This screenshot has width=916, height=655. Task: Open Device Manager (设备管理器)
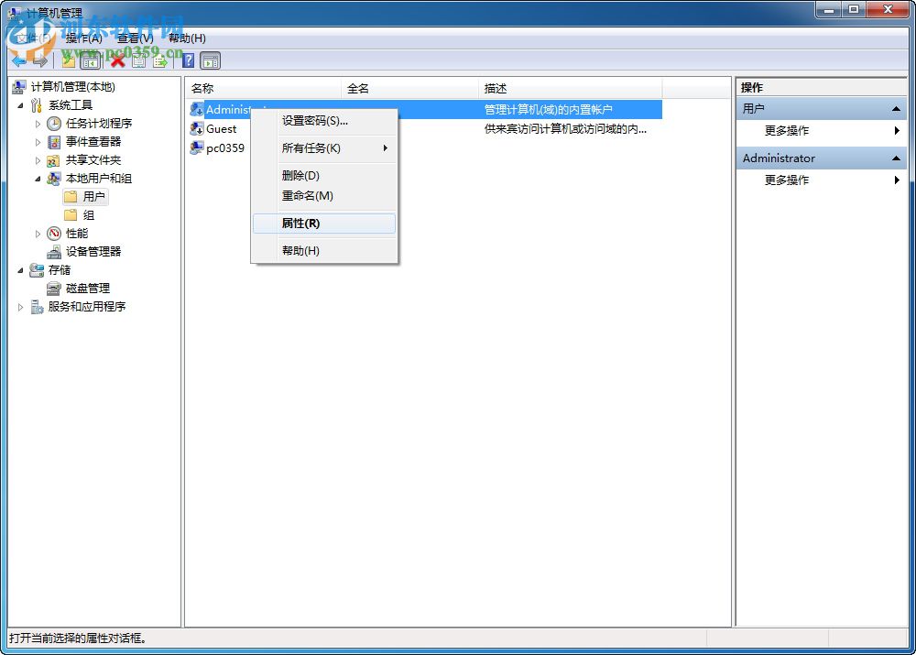click(92, 251)
